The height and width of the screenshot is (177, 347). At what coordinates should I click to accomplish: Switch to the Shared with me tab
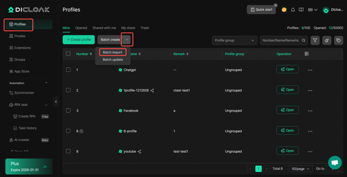coord(104,28)
